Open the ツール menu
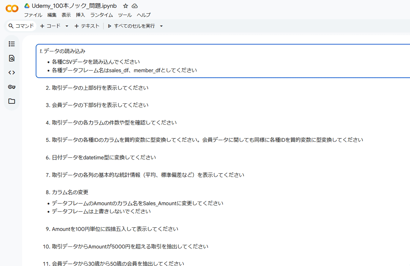410x266 pixels. tap(125, 15)
